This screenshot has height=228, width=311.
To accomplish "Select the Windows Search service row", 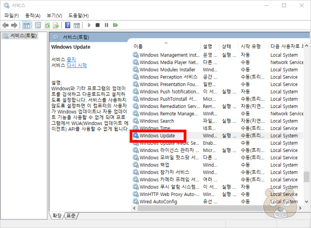I will (x=218, y=121).
